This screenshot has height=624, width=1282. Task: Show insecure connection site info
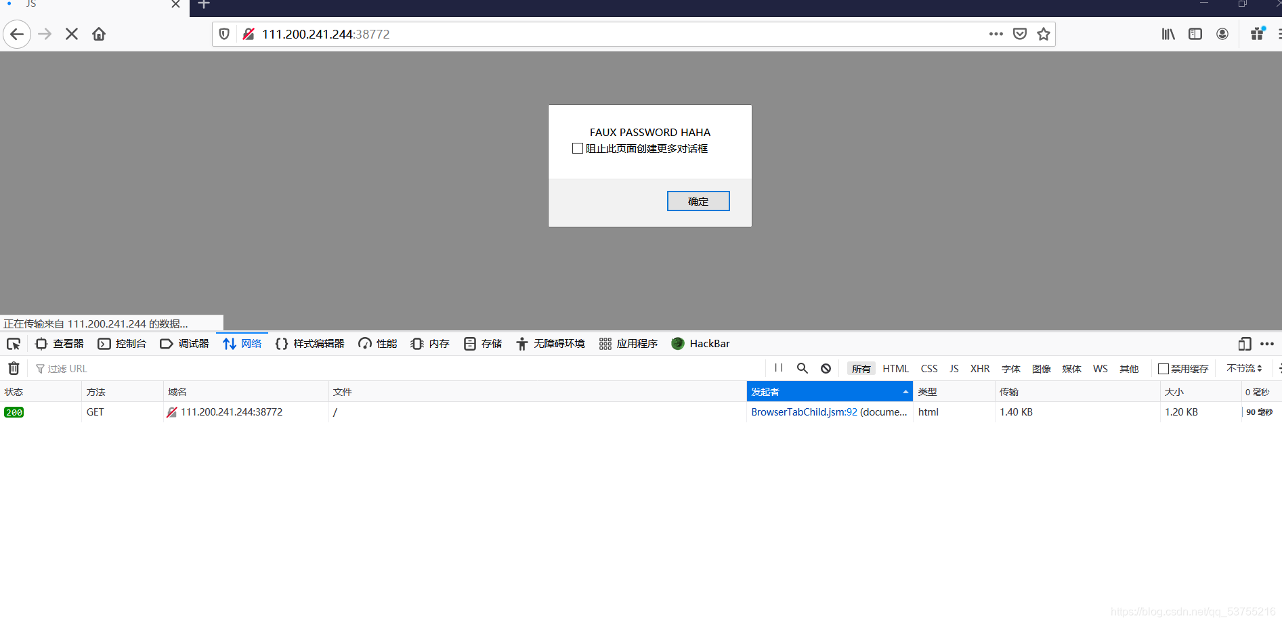pos(249,34)
